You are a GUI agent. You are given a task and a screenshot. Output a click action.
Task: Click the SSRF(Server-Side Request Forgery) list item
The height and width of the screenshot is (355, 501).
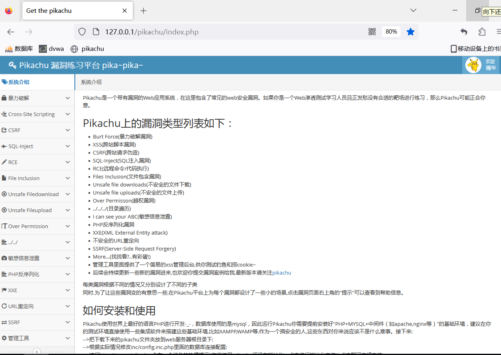pos(134,249)
